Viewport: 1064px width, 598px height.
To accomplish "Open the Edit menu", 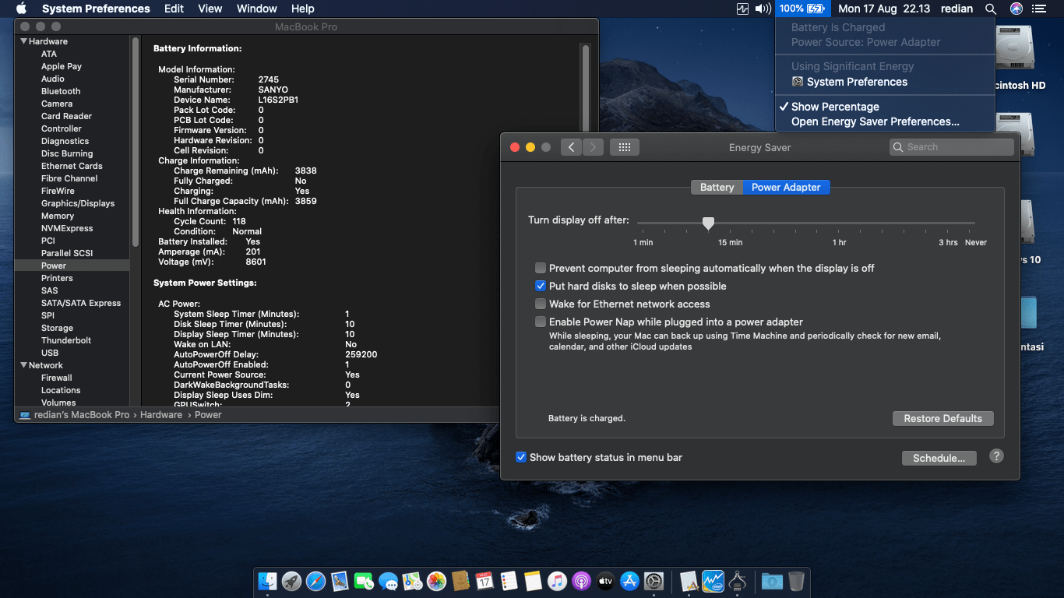I will 174,9.
